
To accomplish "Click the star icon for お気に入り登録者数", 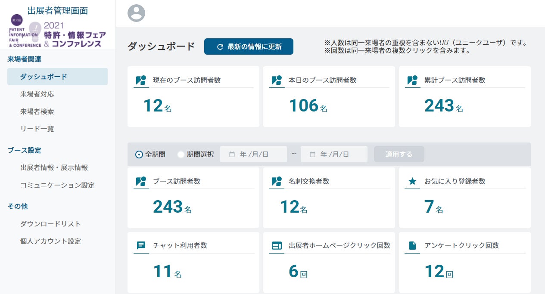I will 412,181.
